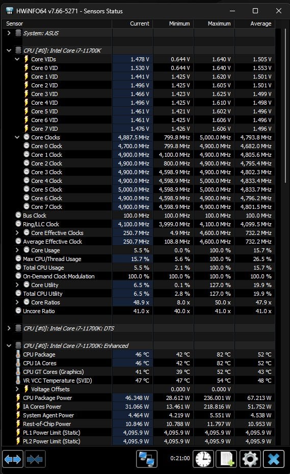Click the thermometer icon beside CPU IA Cores
Viewport: 290px width, 474px height.
(x=18, y=363)
